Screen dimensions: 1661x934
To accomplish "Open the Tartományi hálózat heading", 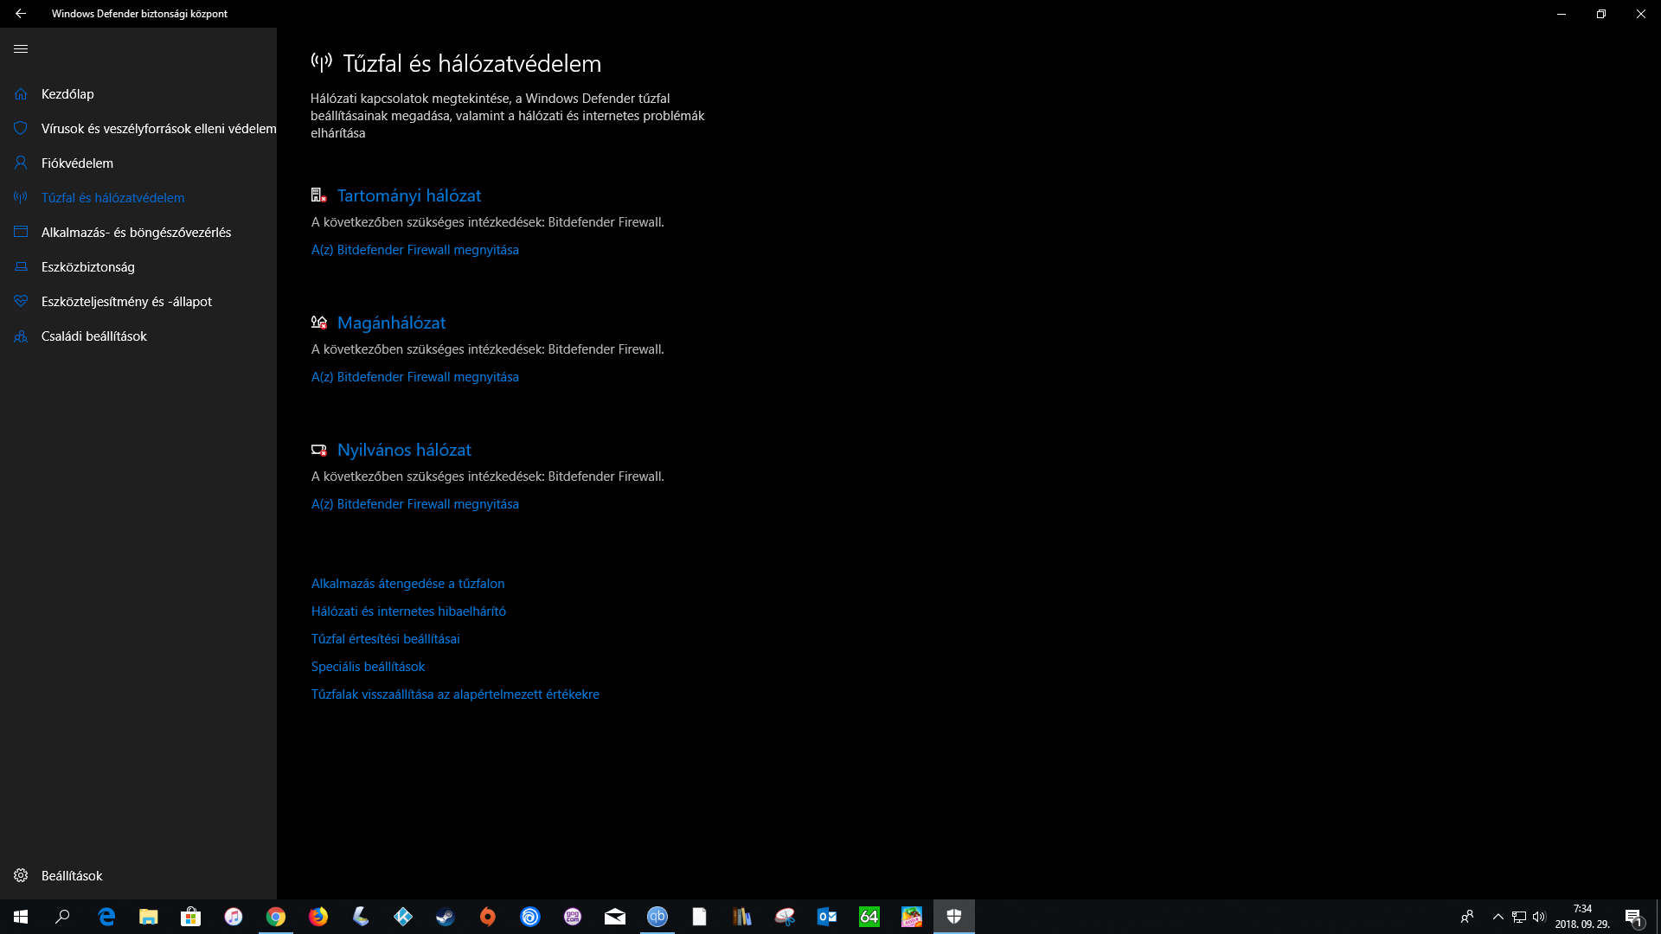I will point(408,196).
